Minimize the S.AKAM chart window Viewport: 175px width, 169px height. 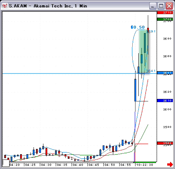pyautogui.click(x=153, y=6)
